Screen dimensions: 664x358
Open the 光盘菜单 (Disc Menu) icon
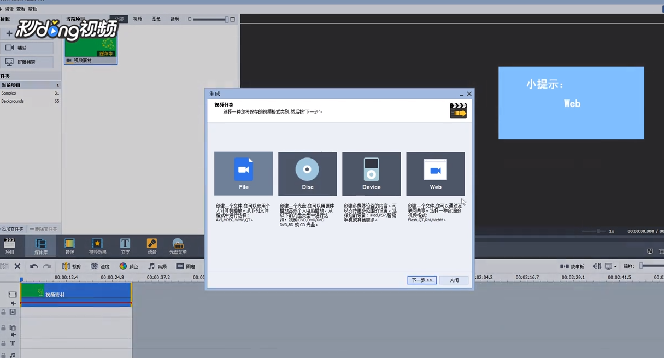point(178,245)
